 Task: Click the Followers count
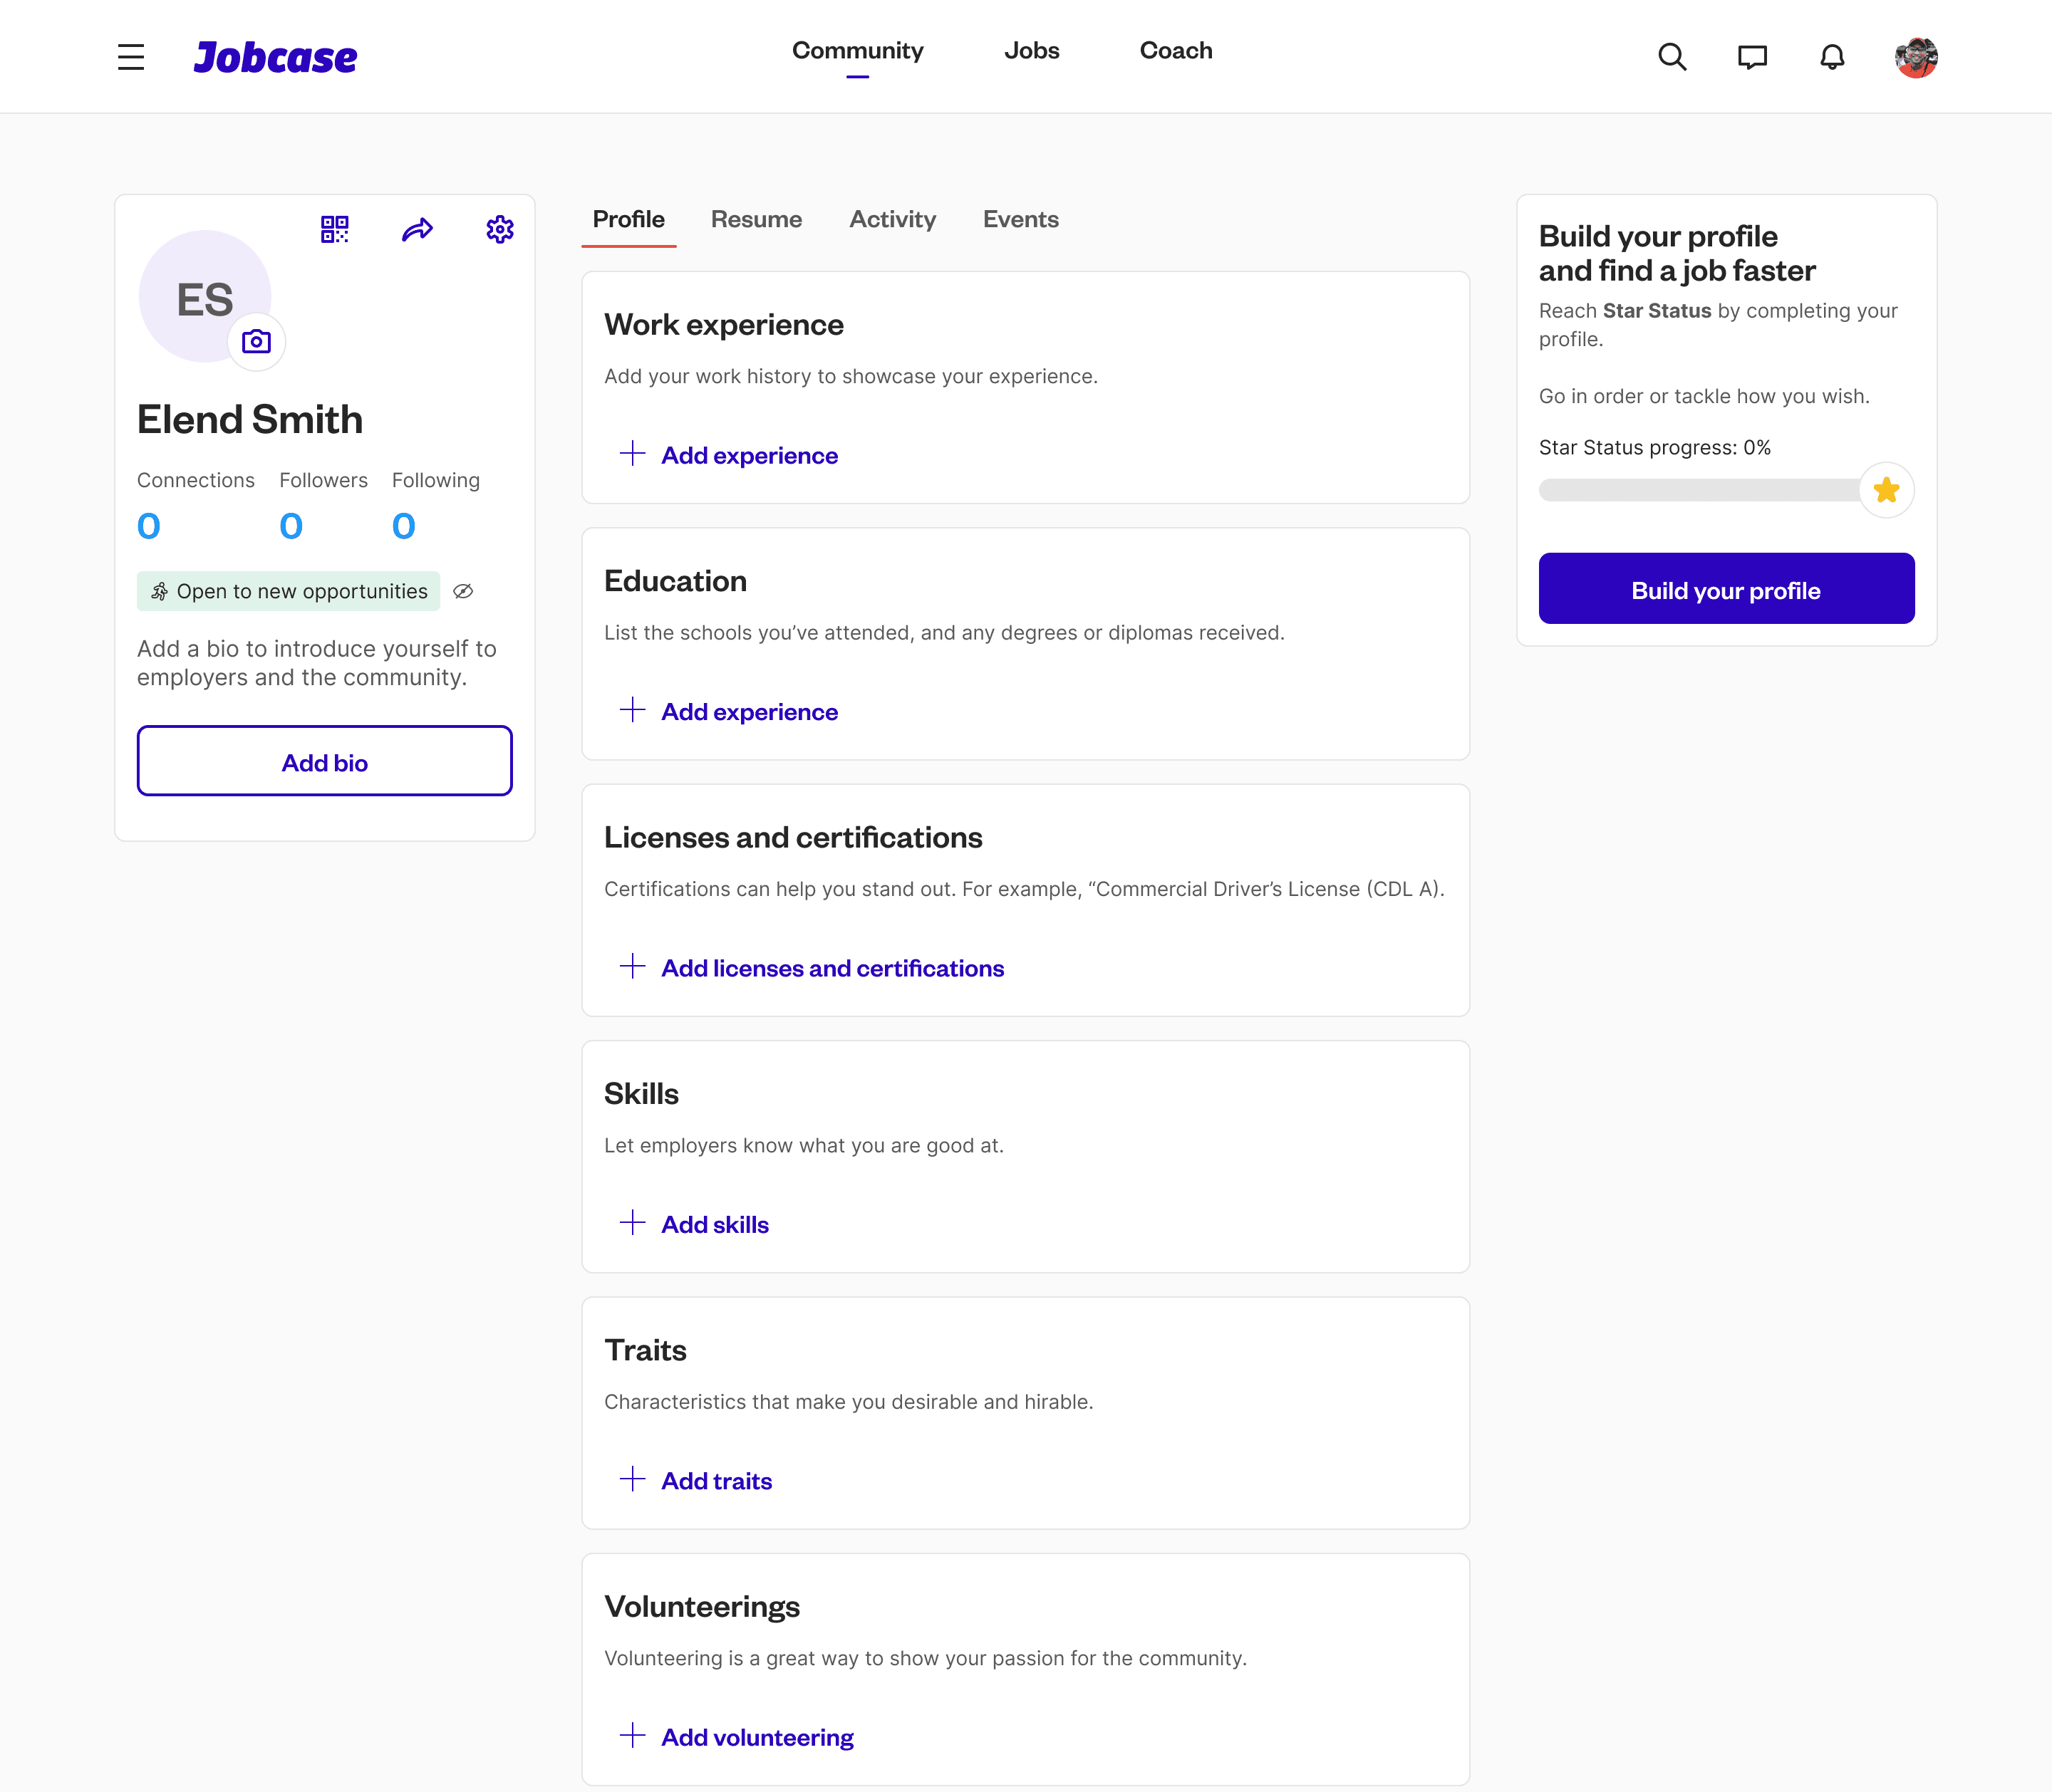pos(291,526)
